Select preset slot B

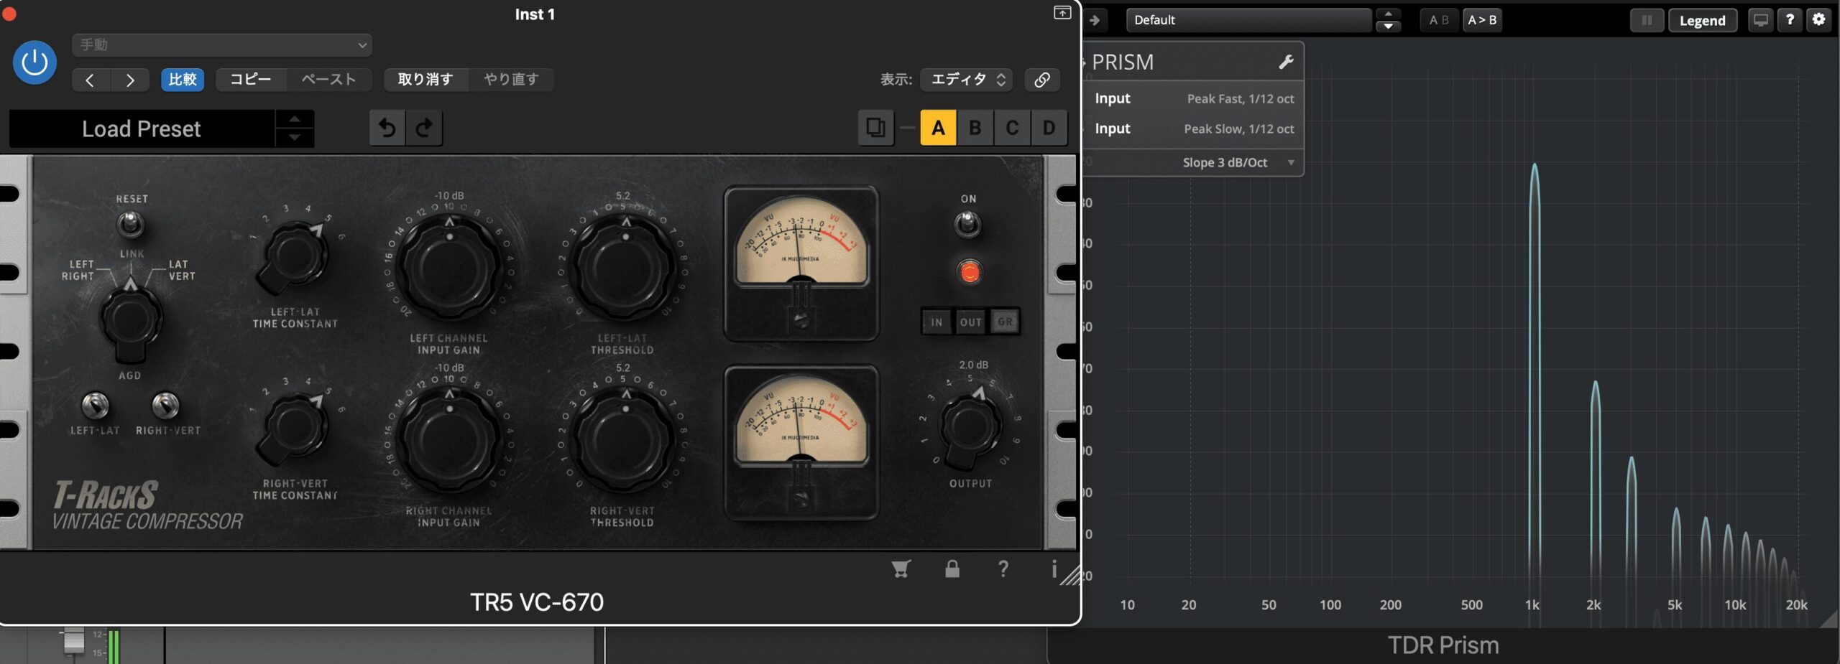pyautogui.click(x=975, y=128)
